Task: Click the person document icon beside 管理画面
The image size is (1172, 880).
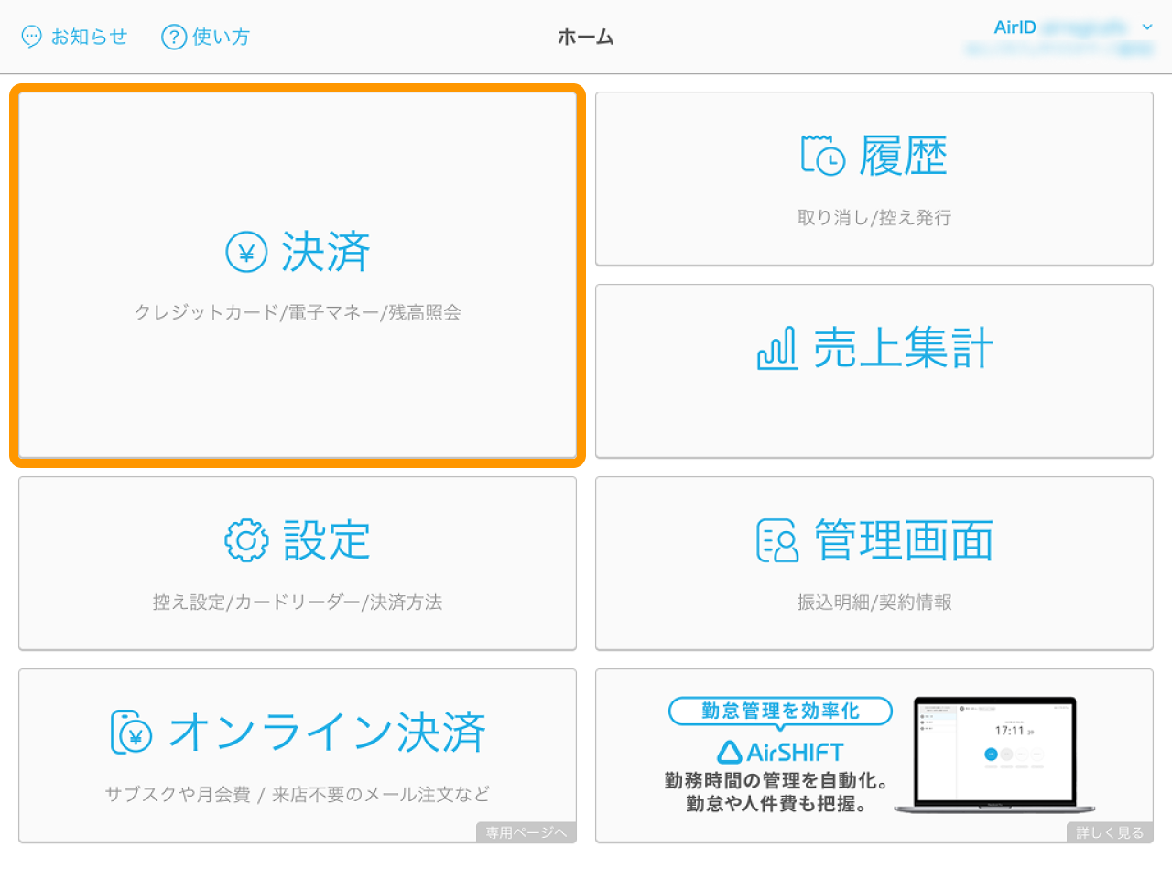Action: 777,540
